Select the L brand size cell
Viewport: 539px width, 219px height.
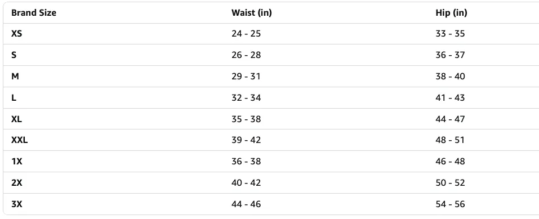click(14, 97)
